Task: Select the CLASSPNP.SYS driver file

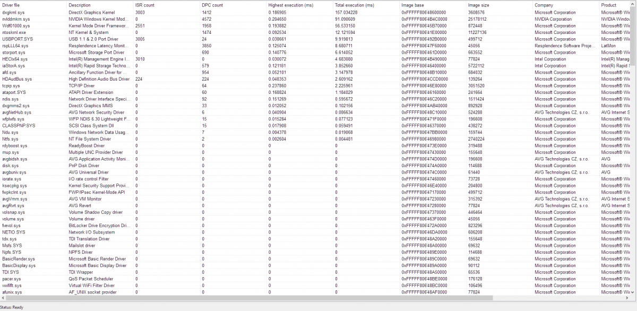Action: [19, 125]
